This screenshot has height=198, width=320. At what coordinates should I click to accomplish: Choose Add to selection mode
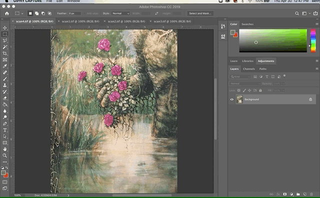[x=36, y=13]
